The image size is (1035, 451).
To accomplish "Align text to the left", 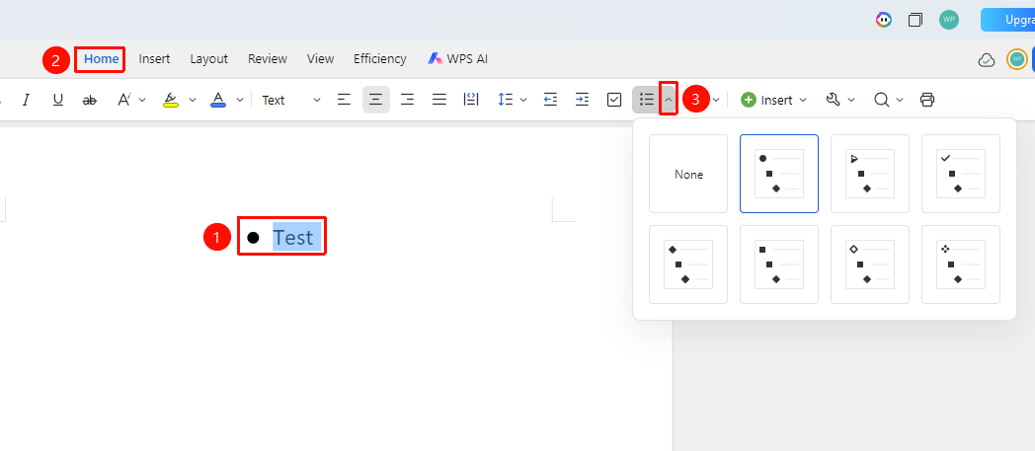I will (x=344, y=100).
